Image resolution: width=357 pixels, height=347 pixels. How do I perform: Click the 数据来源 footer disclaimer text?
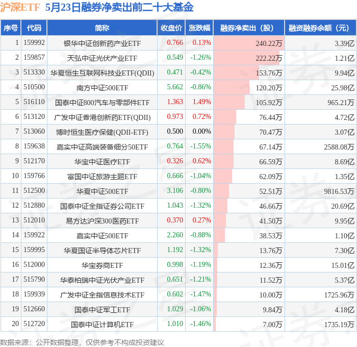pyautogui.click(x=82, y=342)
